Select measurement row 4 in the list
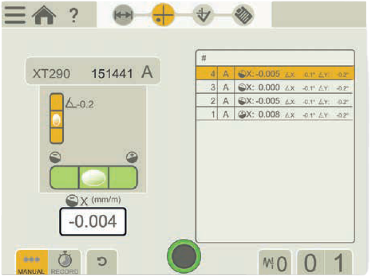Viewport: 370px width, 276px height. [x=275, y=73]
